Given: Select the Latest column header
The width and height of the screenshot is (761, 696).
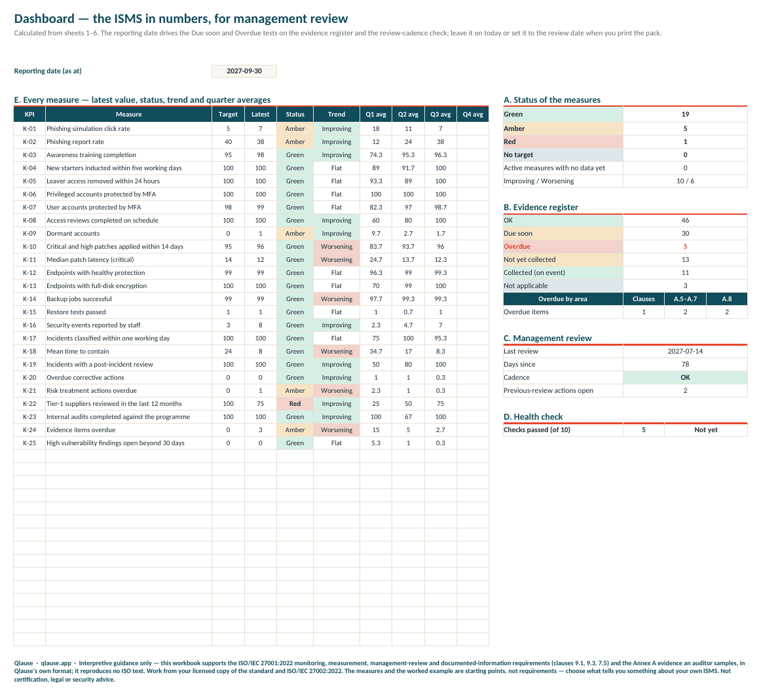Looking at the screenshot, I should click(x=260, y=114).
